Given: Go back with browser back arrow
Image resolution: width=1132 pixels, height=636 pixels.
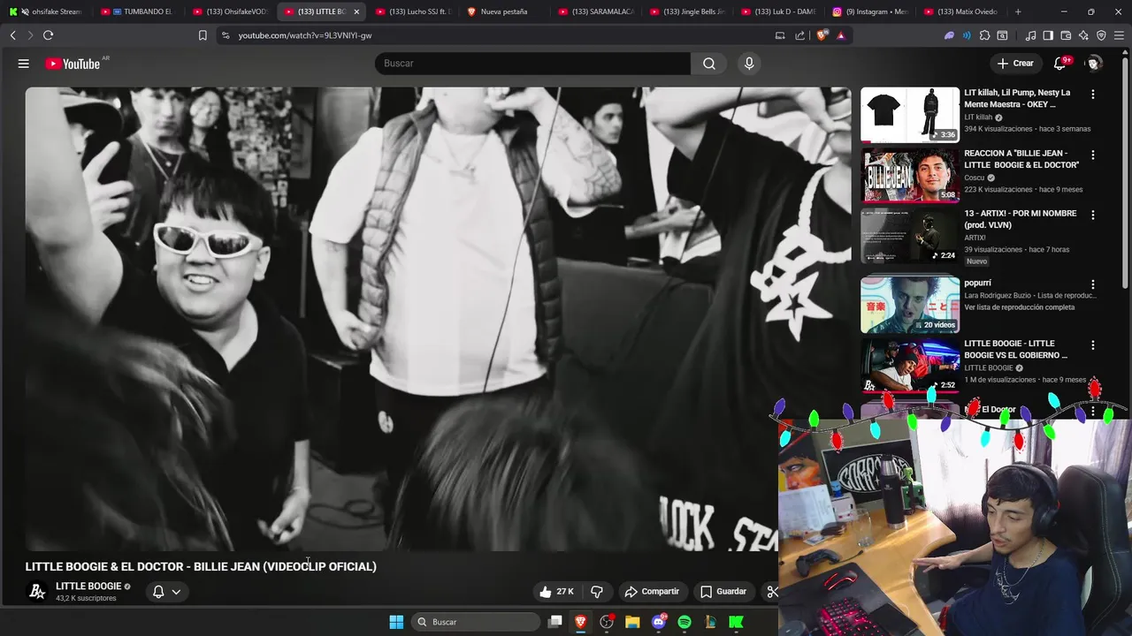Looking at the screenshot, I should point(12,35).
